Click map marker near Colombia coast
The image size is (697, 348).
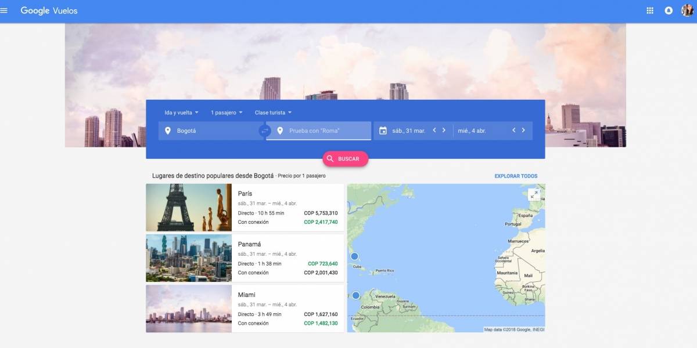[356, 296]
